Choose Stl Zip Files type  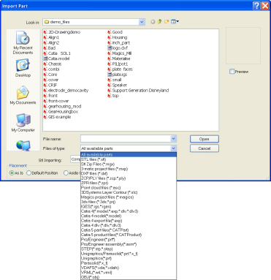(x=129, y=164)
